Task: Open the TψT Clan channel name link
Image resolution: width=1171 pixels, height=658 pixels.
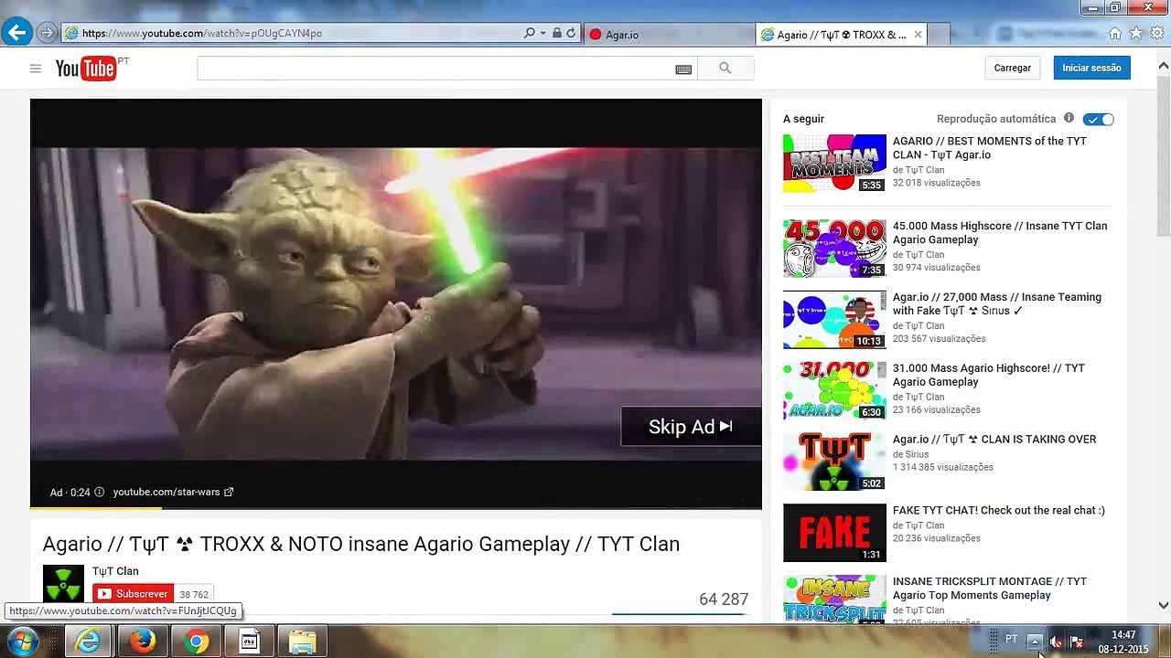Action: click(115, 571)
